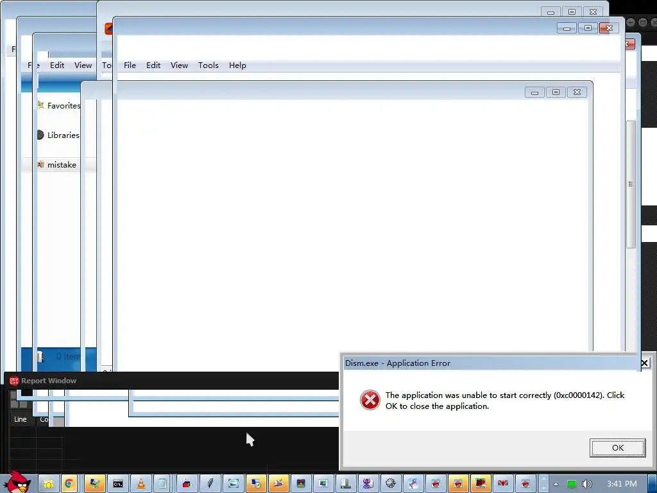Image resolution: width=657 pixels, height=493 pixels.
Task: Open the Edit menu next to File in front window
Action: (x=153, y=65)
